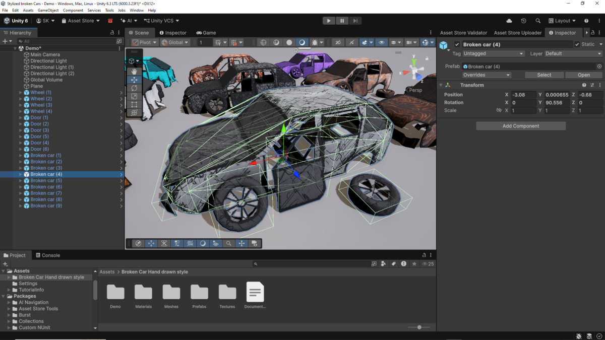Click the Assets breadcrumb link

[107, 272]
